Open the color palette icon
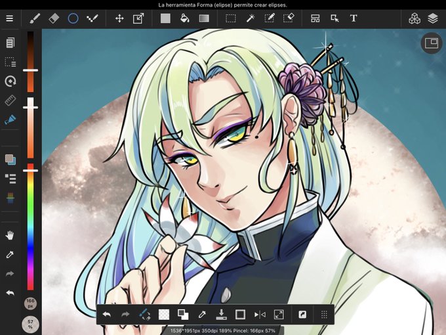The image size is (446, 335). (x=10, y=198)
